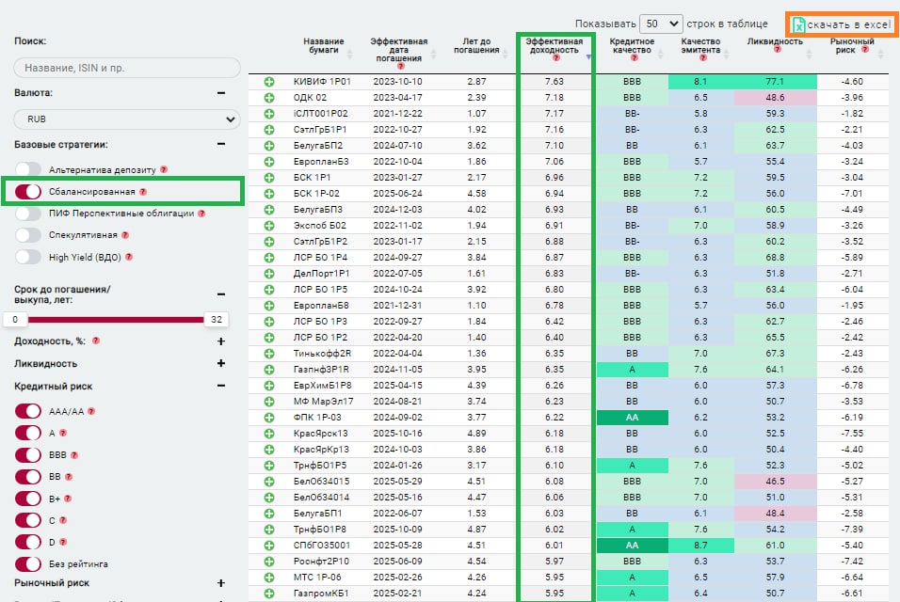Expand Рыночный риск filter section
This screenshot has width=900, height=602.
click(221, 583)
